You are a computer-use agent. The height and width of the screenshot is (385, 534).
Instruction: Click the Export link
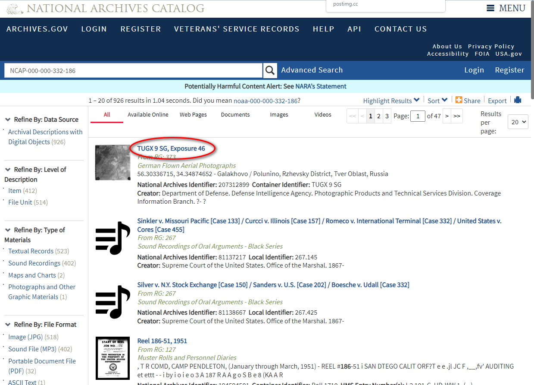pyautogui.click(x=497, y=101)
